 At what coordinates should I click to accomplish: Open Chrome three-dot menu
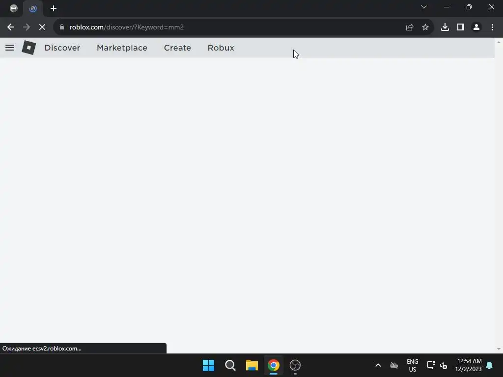click(x=492, y=27)
